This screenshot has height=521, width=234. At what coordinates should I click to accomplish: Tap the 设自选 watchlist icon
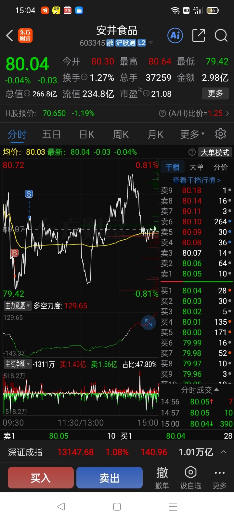click(191, 477)
